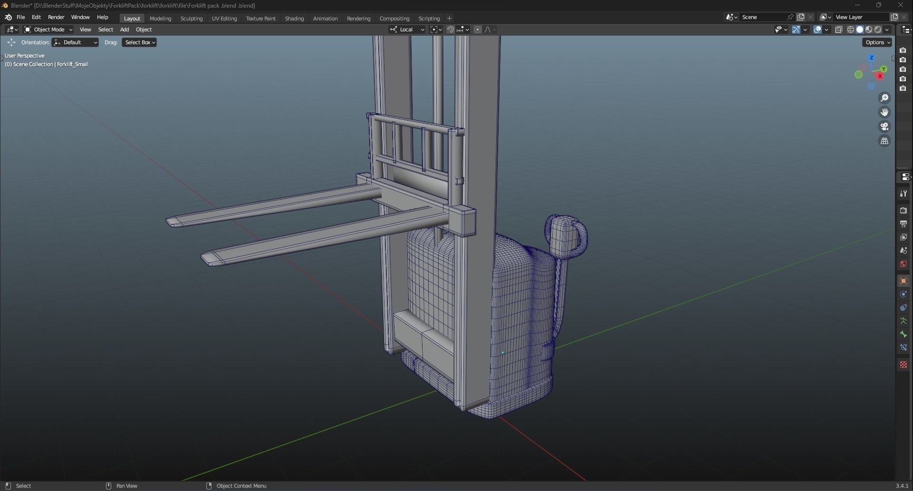Open the Tool properties tab
This screenshot has width=913, height=491.
pos(903,194)
